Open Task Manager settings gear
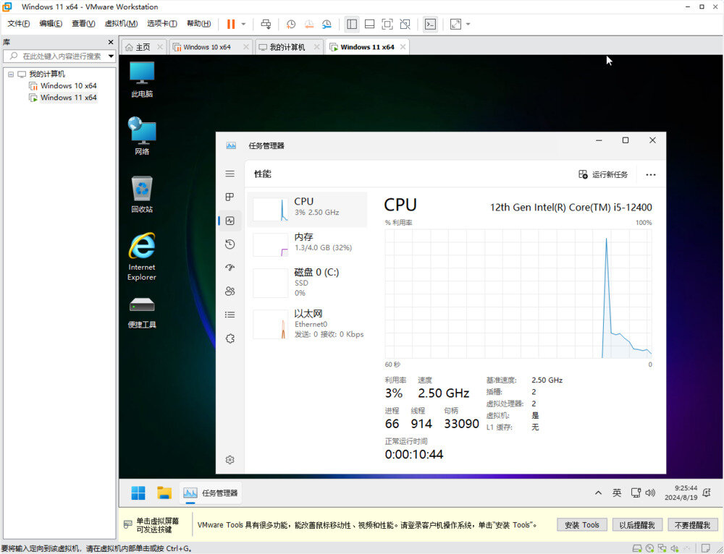The height and width of the screenshot is (554, 724). pos(230,459)
